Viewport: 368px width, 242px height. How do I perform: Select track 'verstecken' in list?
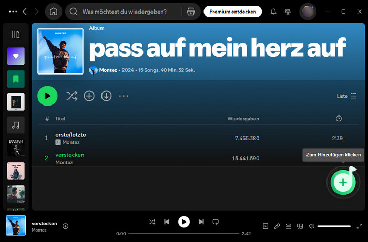tap(70, 155)
